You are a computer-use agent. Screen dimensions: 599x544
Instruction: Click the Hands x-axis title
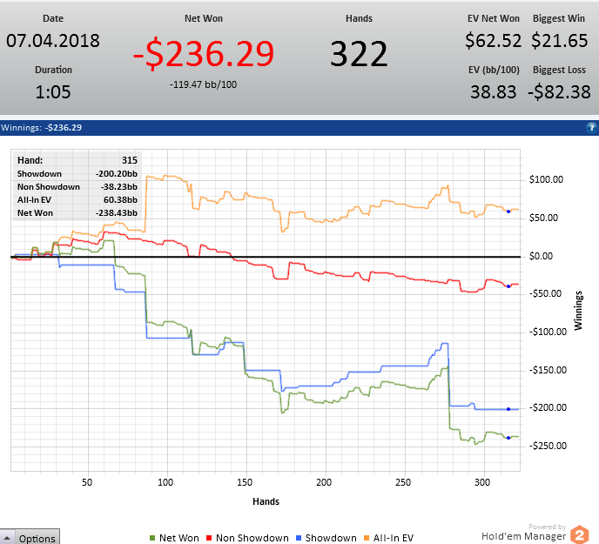(x=266, y=501)
